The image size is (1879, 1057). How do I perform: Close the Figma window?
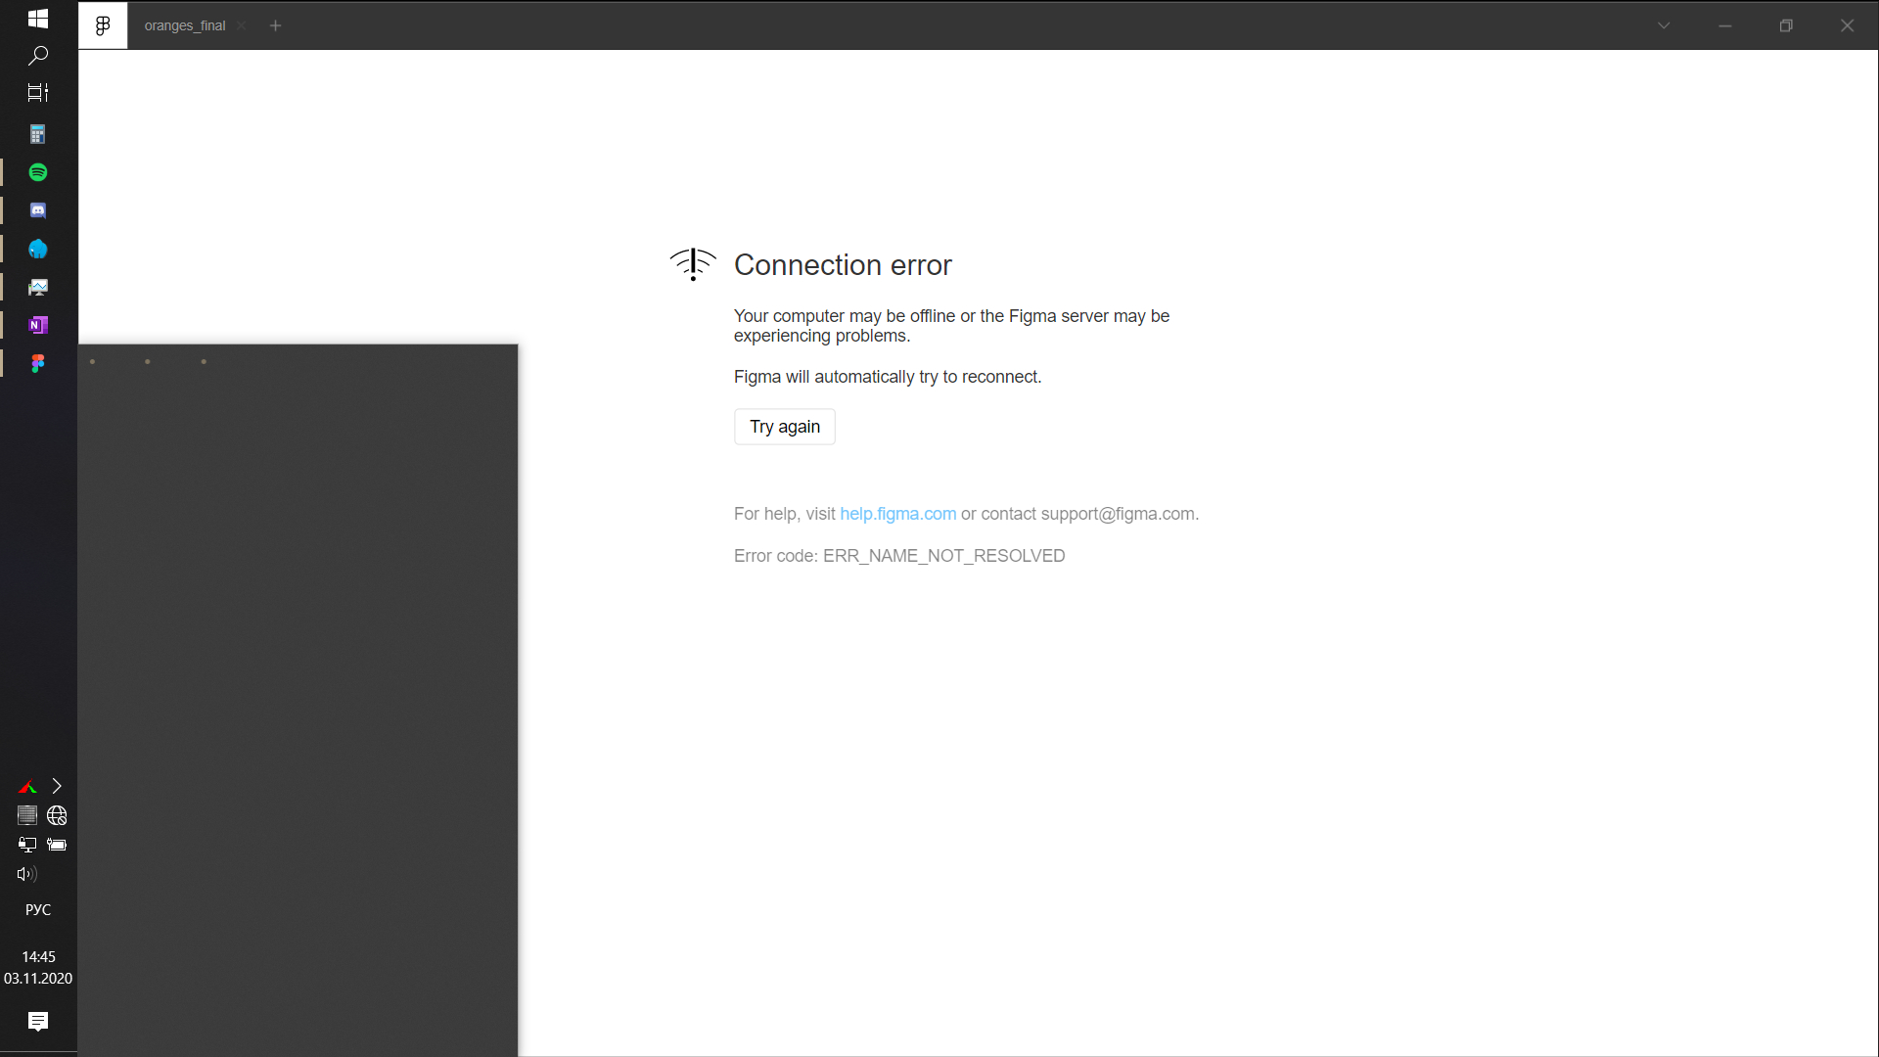(1848, 25)
